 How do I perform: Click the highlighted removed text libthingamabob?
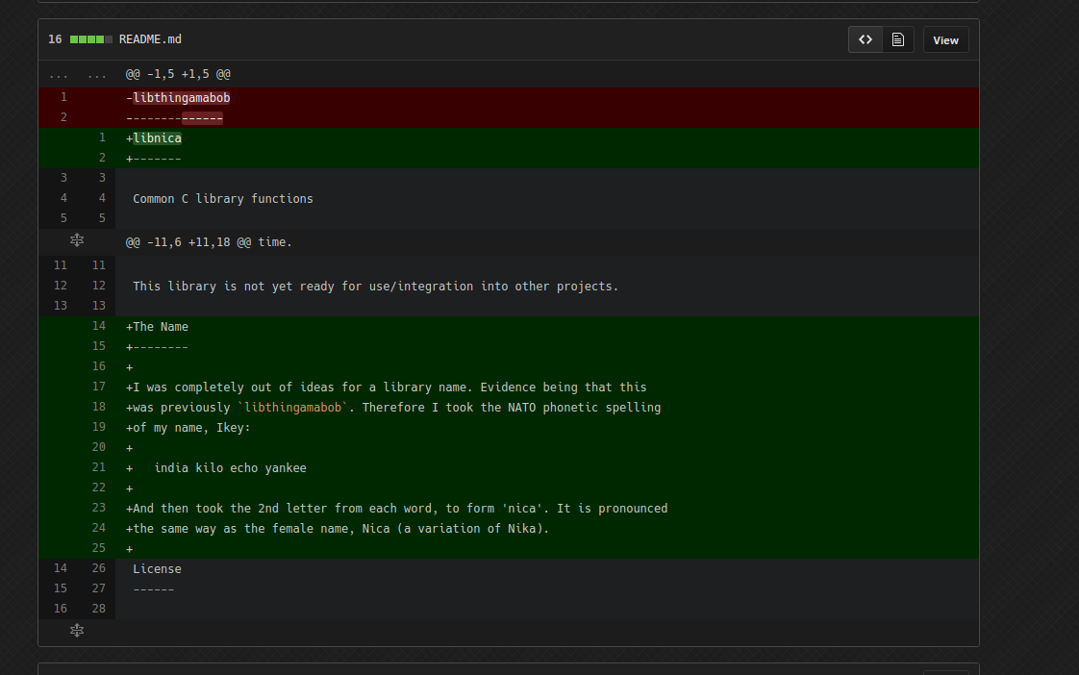click(182, 98)
